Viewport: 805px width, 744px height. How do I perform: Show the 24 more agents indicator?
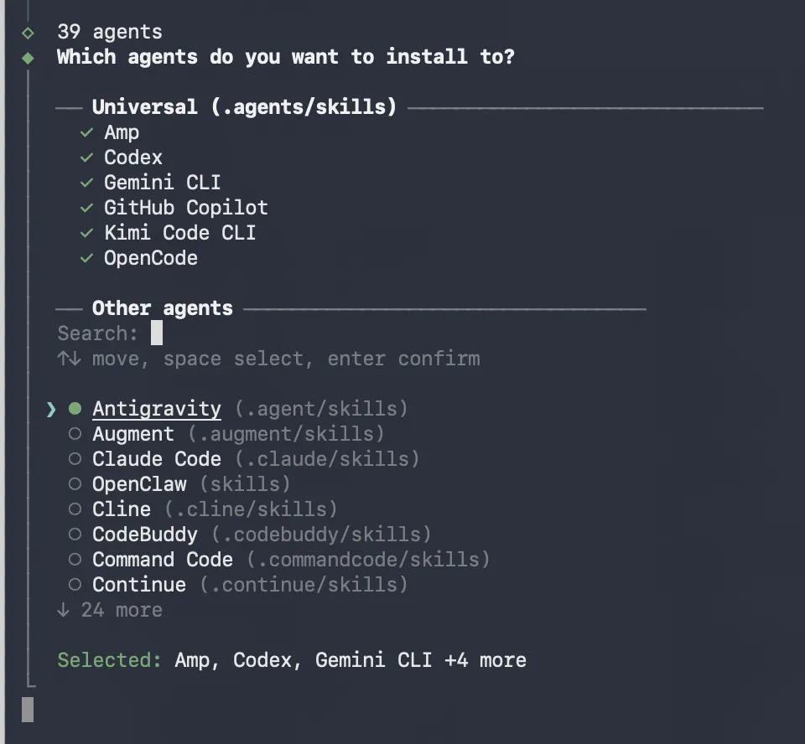click(x=109, y=610)
